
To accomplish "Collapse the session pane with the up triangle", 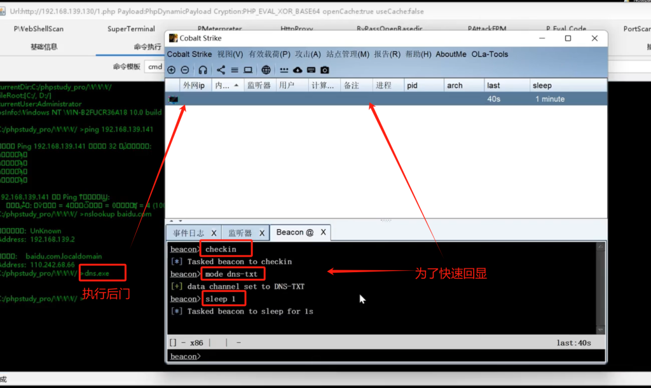I will tap(172, 221).
